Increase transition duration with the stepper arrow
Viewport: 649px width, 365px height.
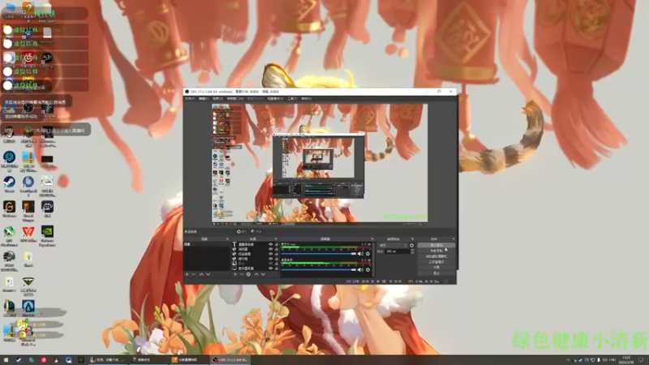tap(412, 250)
